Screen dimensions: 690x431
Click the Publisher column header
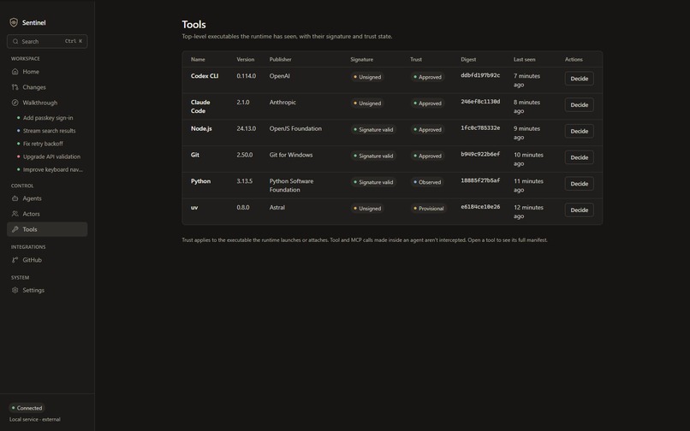point(280,59)
